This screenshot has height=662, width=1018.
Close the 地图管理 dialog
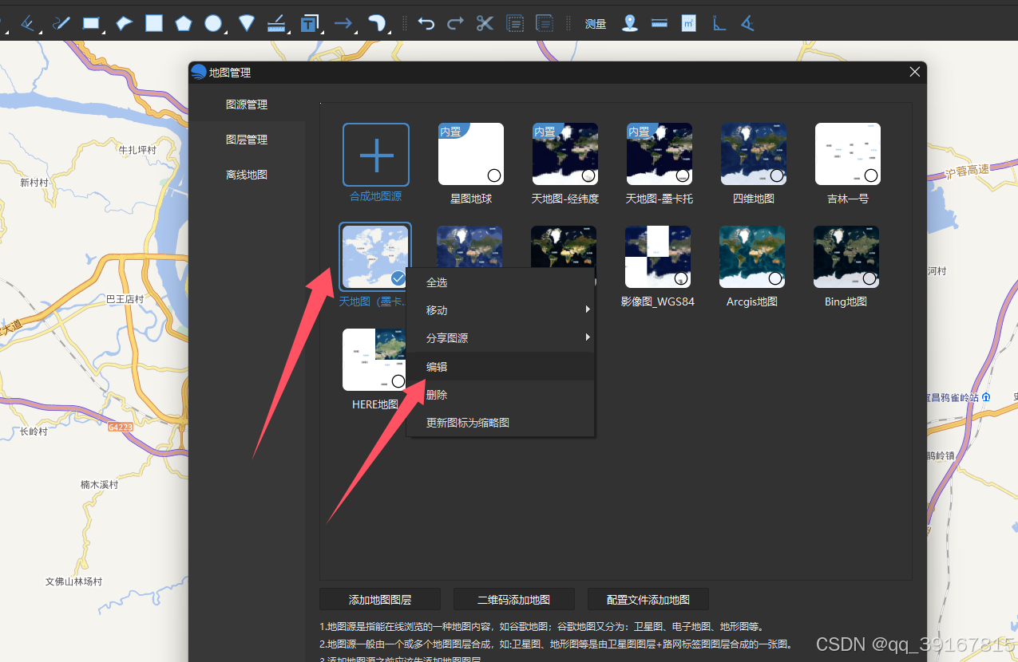tap(915, 72)
